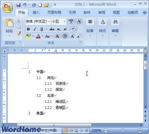Select the Format Painter brush icon
This screenshot has width=149, height=134.
point(19,33)
